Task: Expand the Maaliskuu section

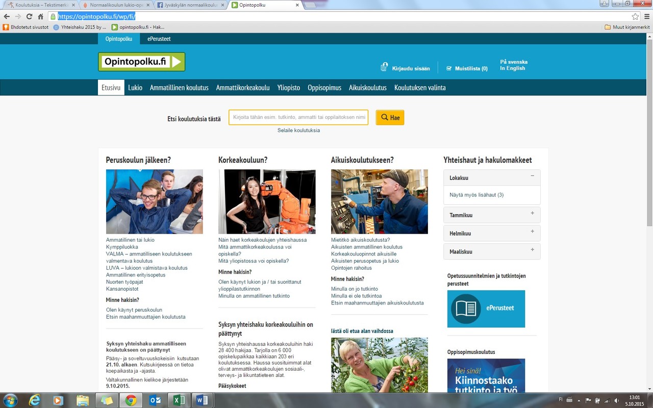Action: [x=532, y=250]
